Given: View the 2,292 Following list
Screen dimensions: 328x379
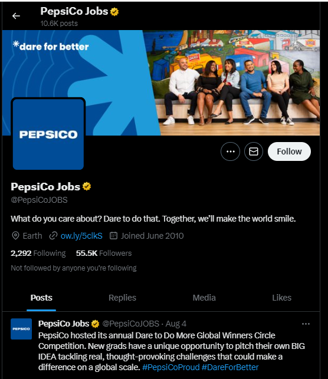Looking at the screenshot, I should [38, 253].
